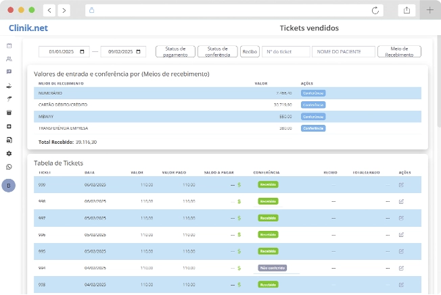Screen dimensions: 441x295
Task: Open the Status de conferência filter
Action: (x=218, y=51)
